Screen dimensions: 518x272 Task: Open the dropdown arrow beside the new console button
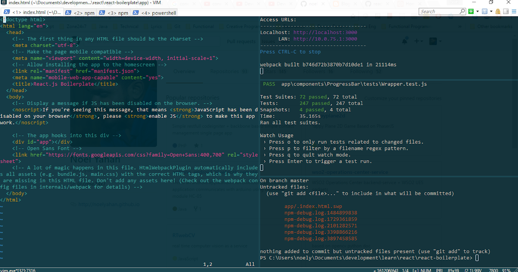click(477, 11)
